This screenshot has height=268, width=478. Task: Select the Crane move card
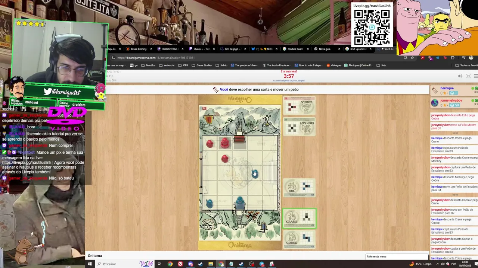click(299, 218)
